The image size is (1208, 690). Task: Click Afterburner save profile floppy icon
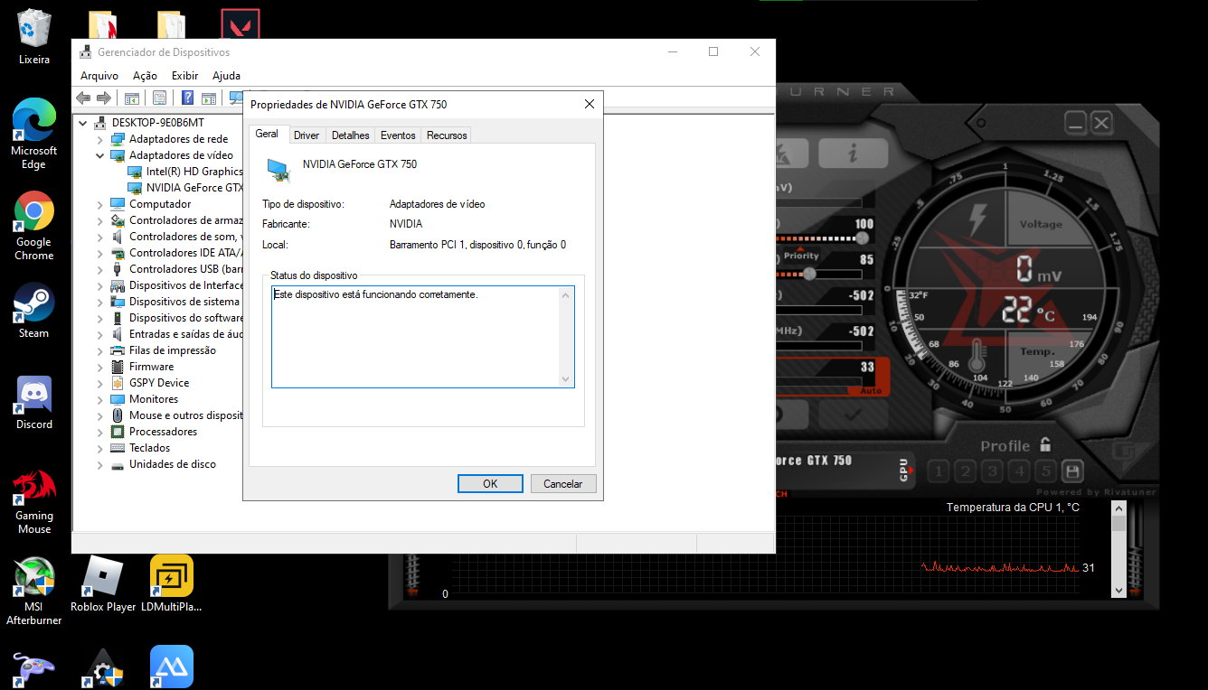pos(1072,471)
